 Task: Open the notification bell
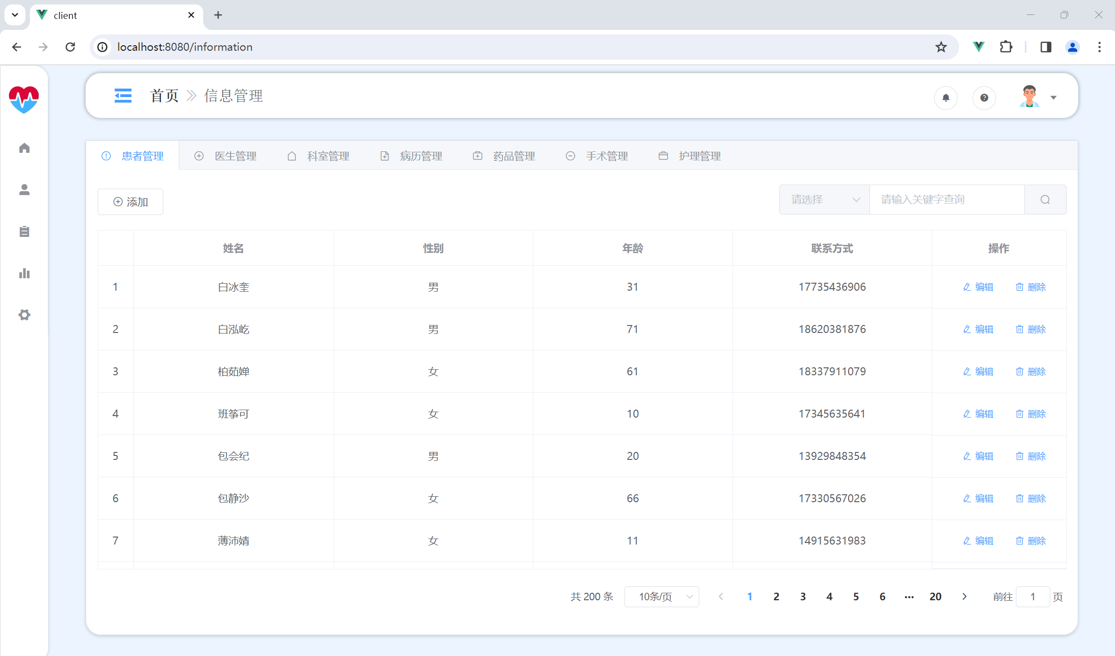pyautogui.click(x=946, y=98)
